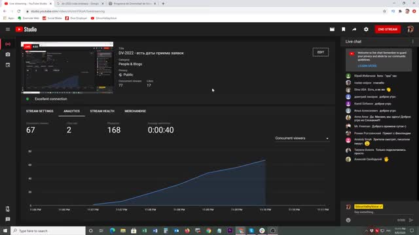419x235 pixels.
Task: Select the Stream live icon in sidebar
Action: click(x=8, y=44)
